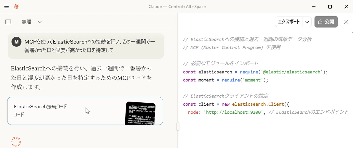353x148 pixels.
Task: Open the hamburger menu
Action: point(7,7)
